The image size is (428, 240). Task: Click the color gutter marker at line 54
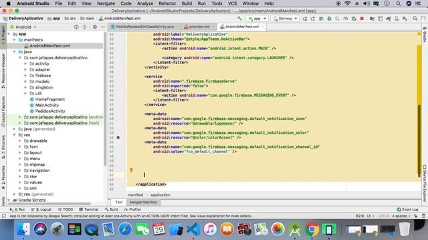118,137
